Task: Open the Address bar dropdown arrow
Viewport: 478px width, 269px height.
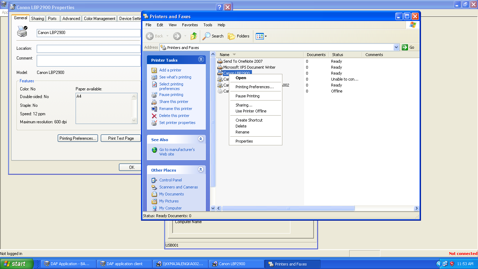Action: click(396, 47)
